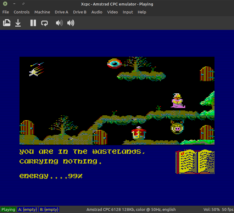
Task: Click the green Playing status indicator
Action: [8, 209]
